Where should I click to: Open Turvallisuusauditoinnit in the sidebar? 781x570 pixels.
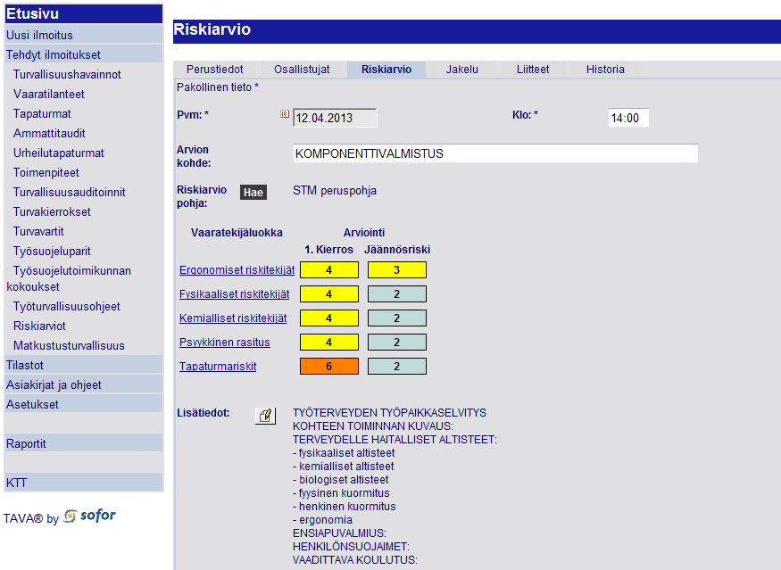pyautogui.click(x=70, y=192)
